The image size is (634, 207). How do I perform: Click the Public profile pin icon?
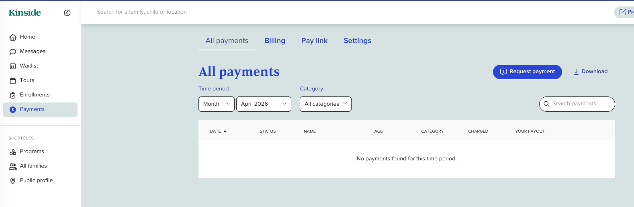click(x=13, y=180)
